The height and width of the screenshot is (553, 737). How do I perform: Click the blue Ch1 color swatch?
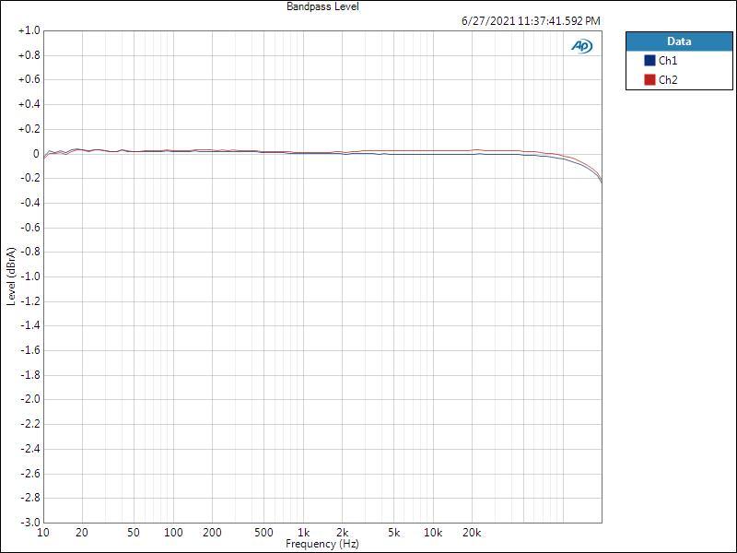point(649,61)
